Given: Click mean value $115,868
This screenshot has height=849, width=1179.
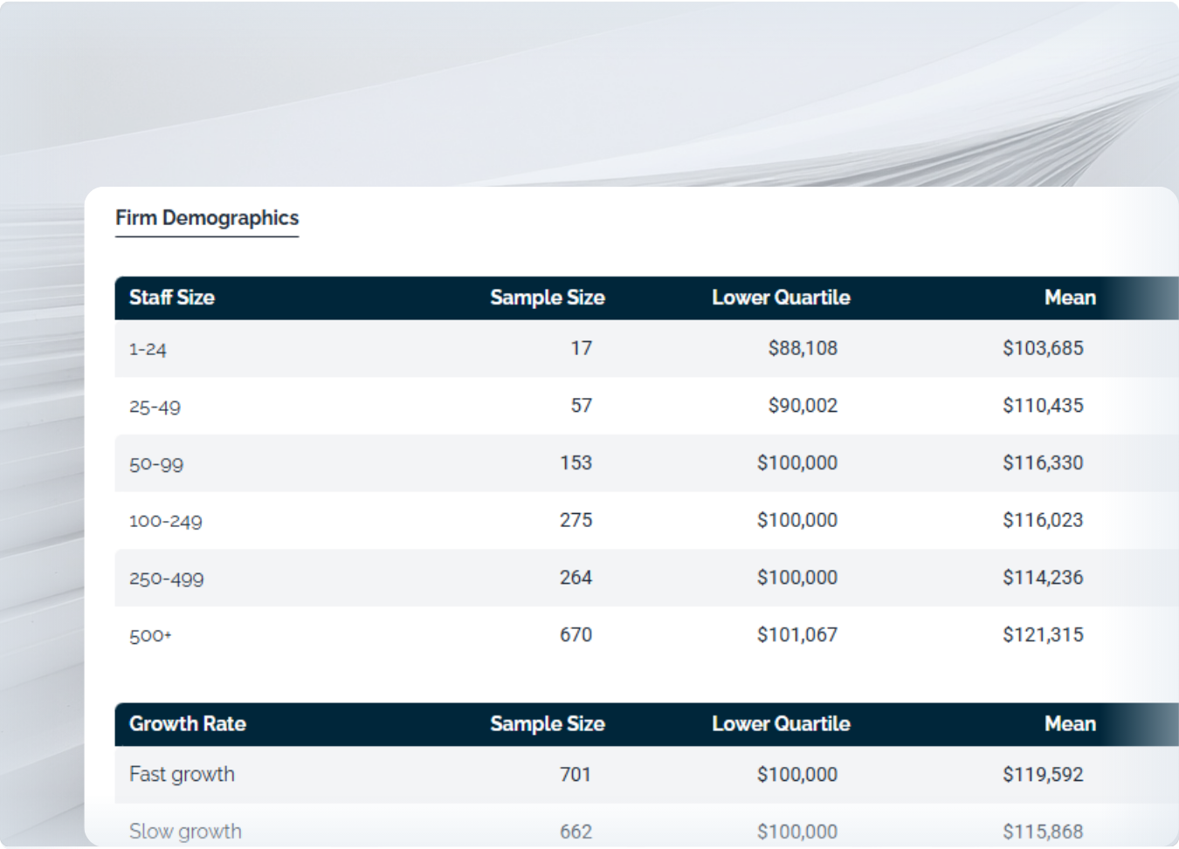Looking at the screenshot, I should 1043,832.
